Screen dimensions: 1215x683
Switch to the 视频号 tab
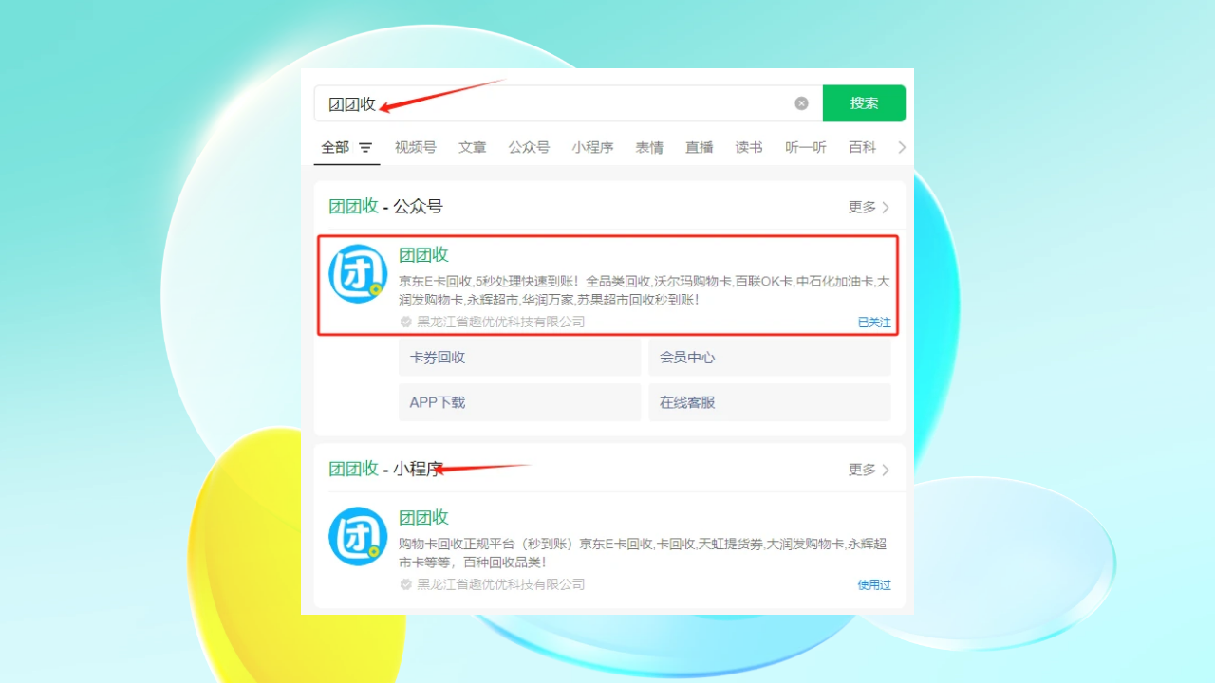tap(416, 147)
